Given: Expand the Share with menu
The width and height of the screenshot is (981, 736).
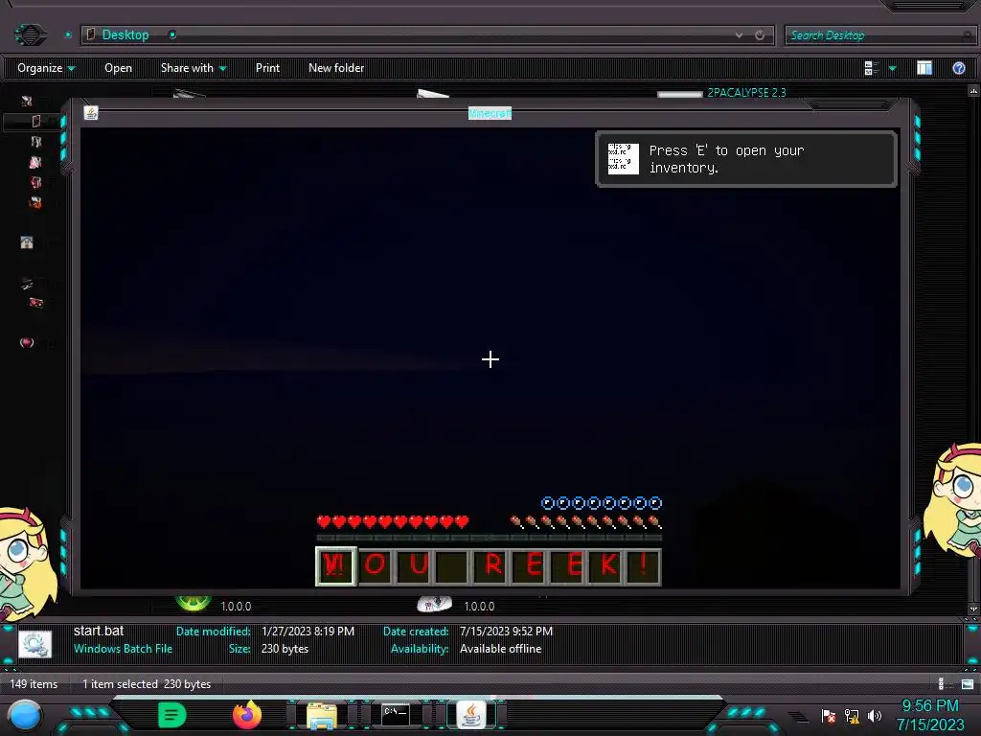Looking at the screenshot, I should coord(194,68).
